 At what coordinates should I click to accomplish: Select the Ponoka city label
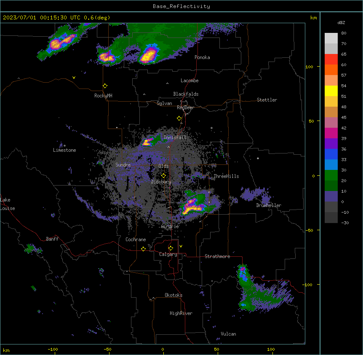tap(202, 57)
